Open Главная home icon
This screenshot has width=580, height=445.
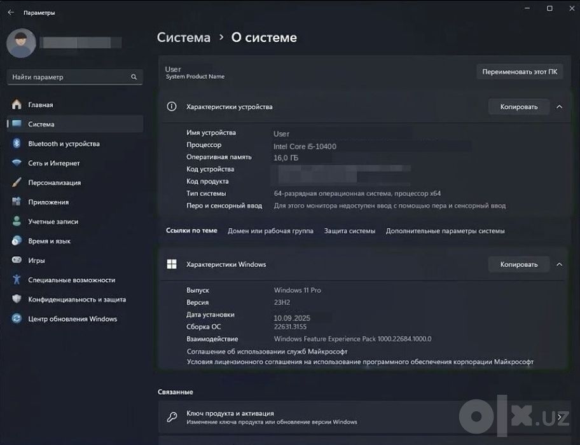17,105
